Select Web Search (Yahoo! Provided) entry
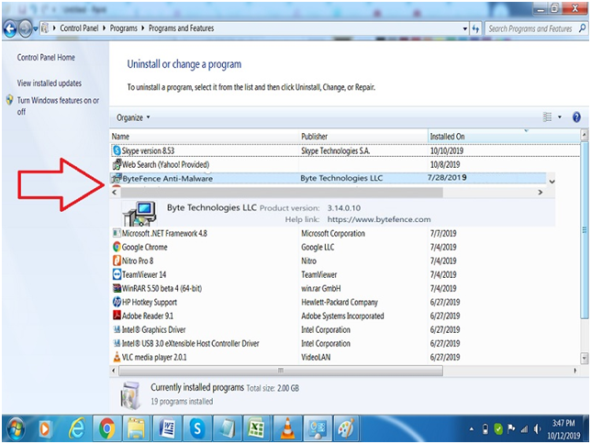This screenshot has width=591, height=444. [x=165, y=165]
